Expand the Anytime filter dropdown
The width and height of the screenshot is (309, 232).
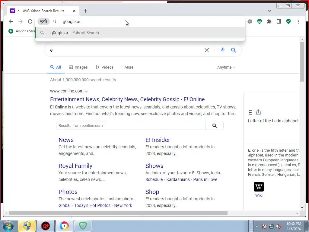(226, 67)
